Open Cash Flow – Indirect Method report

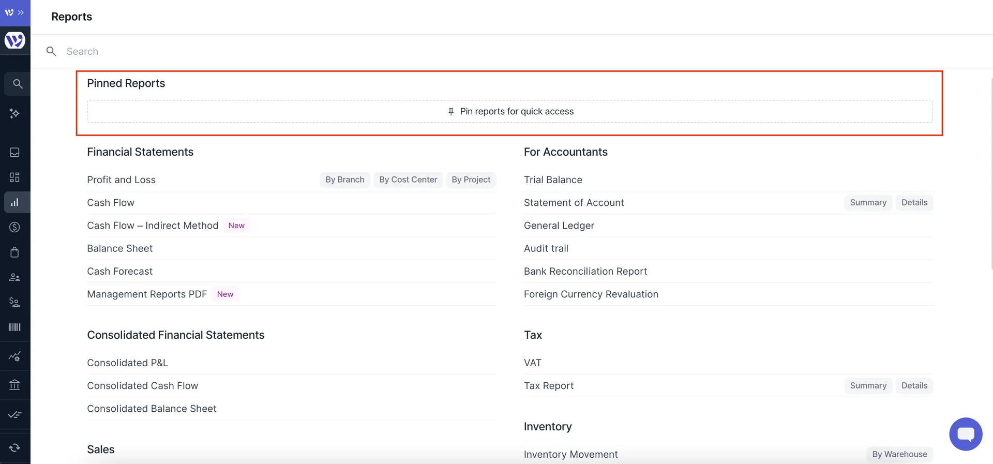pos(153,226)
